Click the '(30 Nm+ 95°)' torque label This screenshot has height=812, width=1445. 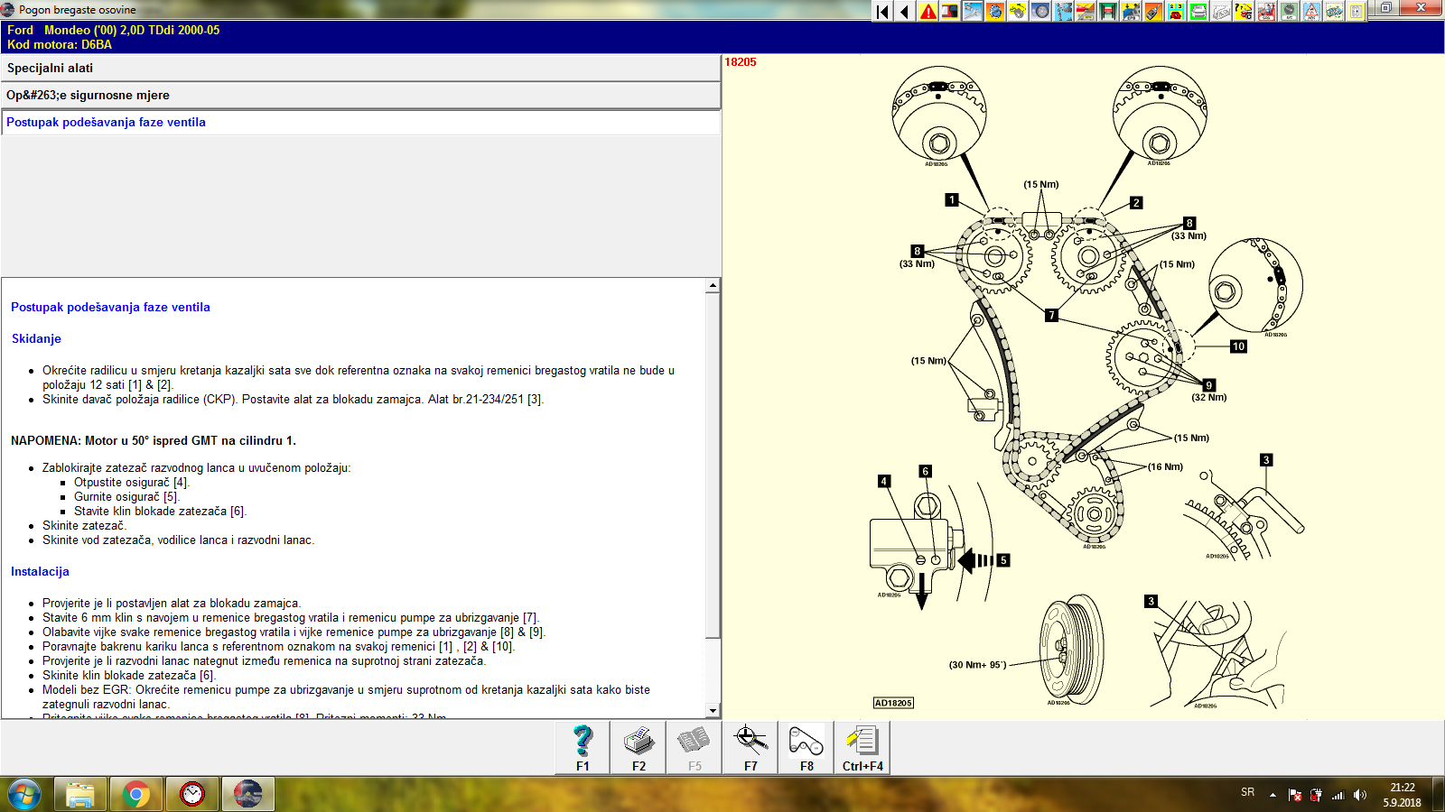pyautogui.click(x=977, y=665)
